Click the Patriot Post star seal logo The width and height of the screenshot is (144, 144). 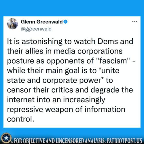(6, 138)
